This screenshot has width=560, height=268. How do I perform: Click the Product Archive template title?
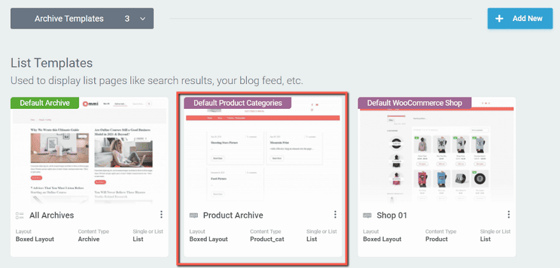(233, 215)
